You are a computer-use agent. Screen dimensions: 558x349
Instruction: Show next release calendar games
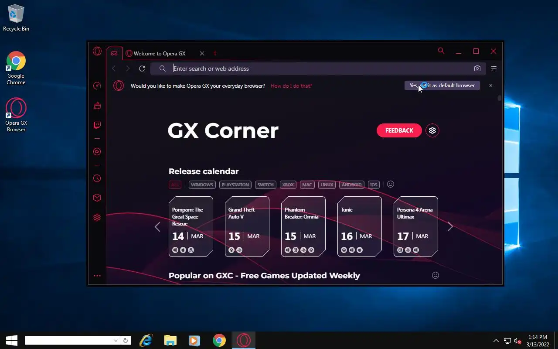point(450,226)
